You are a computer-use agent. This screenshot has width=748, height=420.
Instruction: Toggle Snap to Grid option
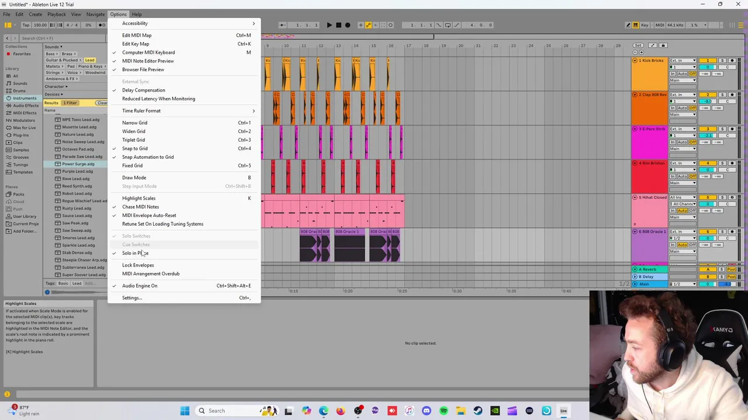pos(184,148)
